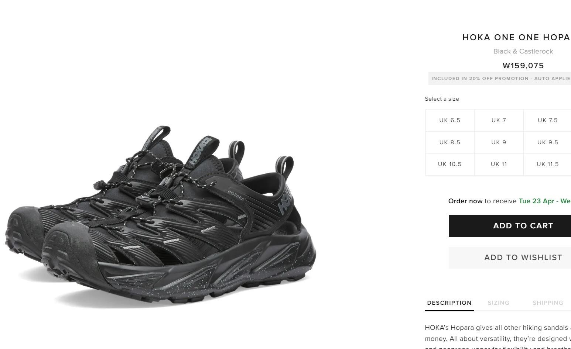Click the HOKA ONE ONE product title
571x349 pixels.
tap(516, 37)
